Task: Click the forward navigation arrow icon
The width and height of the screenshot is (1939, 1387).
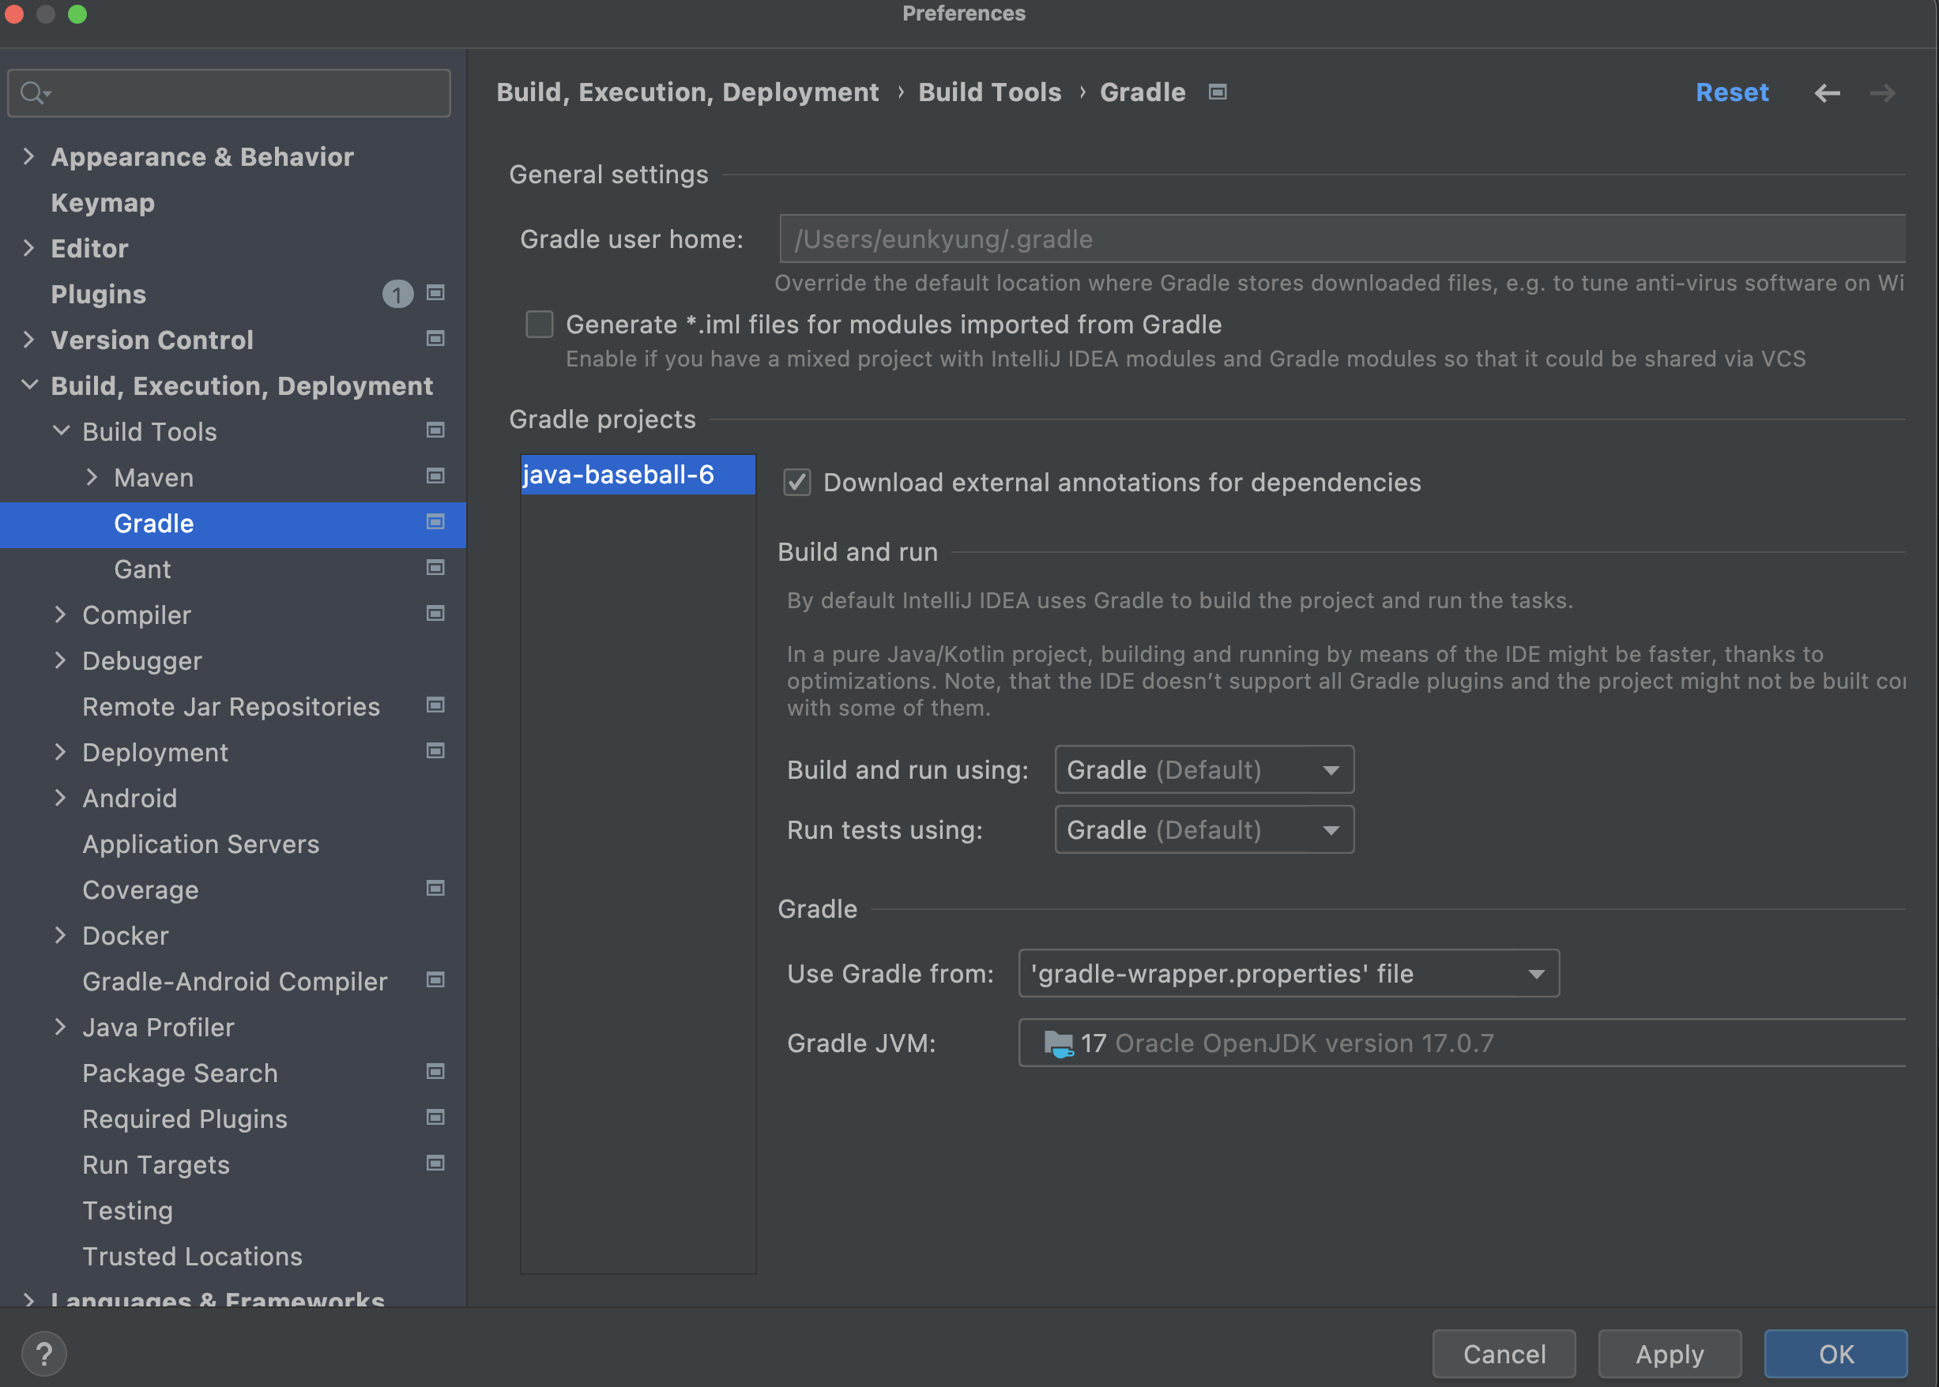Action: coord(1882,92)
